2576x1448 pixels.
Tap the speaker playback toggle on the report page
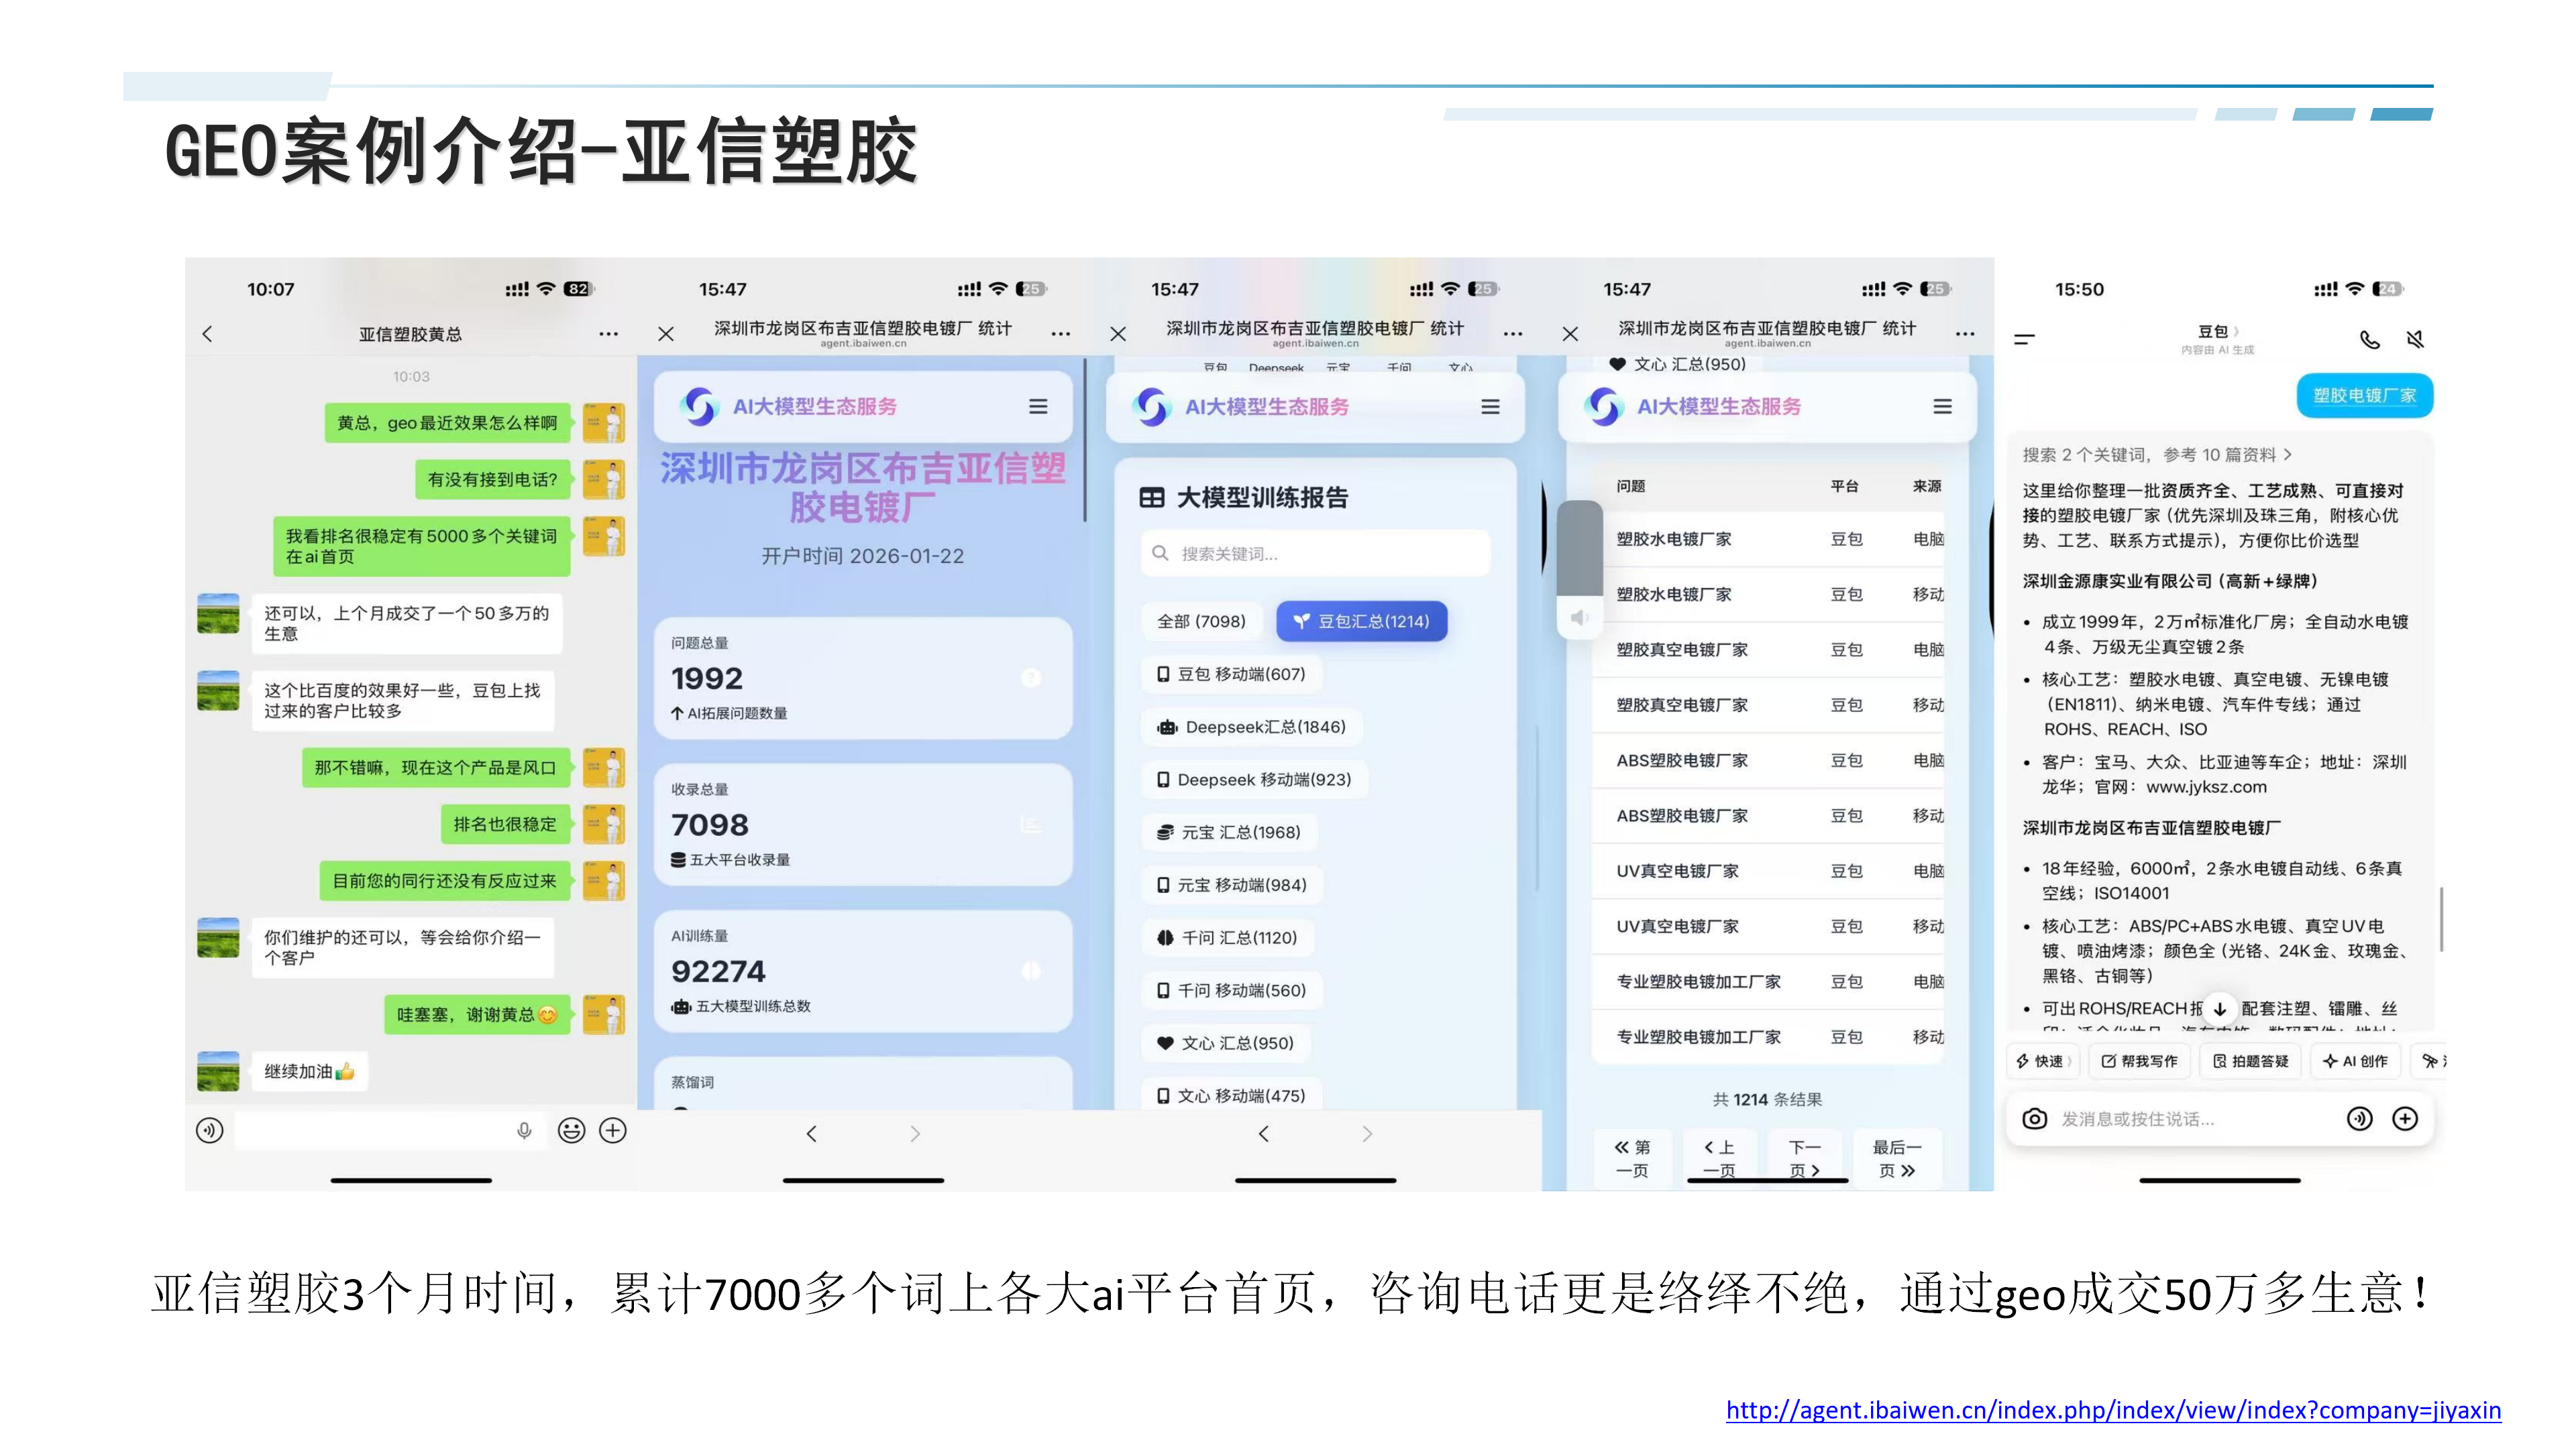1580,617
